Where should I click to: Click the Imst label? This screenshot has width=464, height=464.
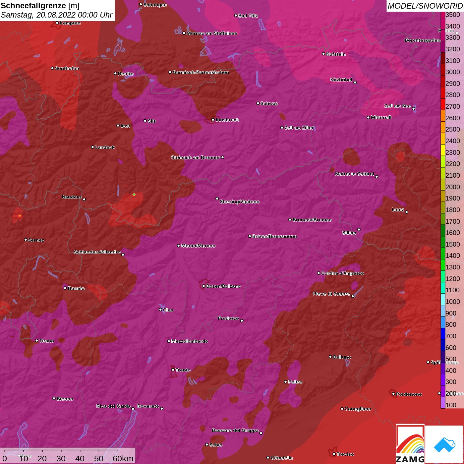coord(125,126)
